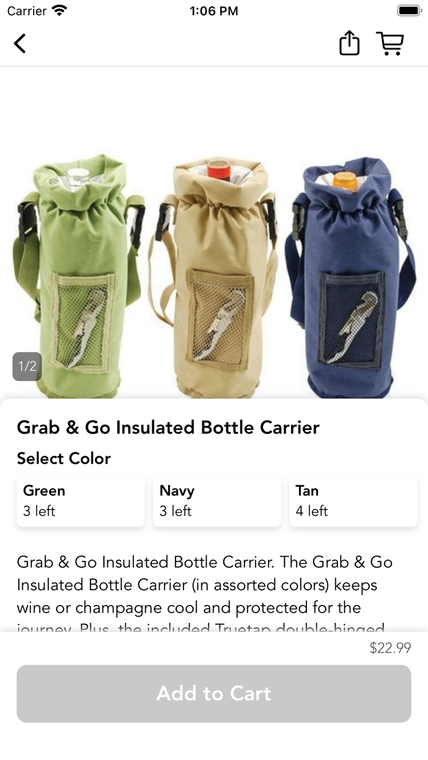Tap the product title text
Image resolution: width=428 pixels, height=760 pixels.
tap(168, 427)
